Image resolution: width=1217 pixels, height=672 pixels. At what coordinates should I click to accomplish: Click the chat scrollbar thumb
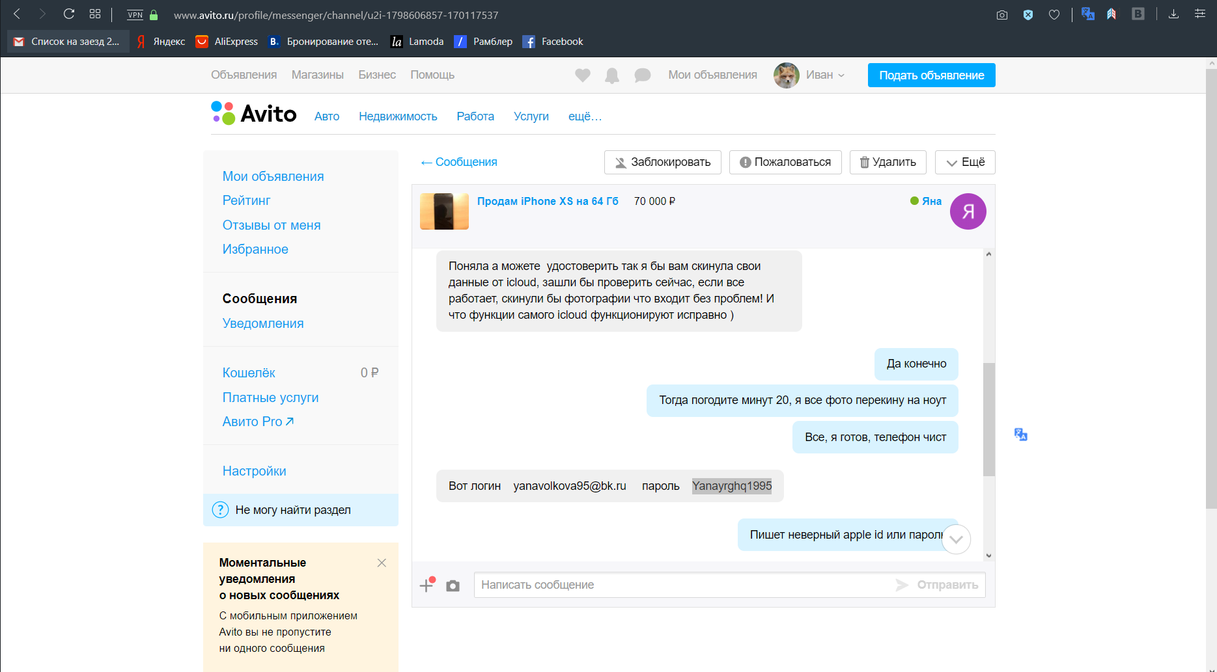pyautogui.click(x=988, y=420)
